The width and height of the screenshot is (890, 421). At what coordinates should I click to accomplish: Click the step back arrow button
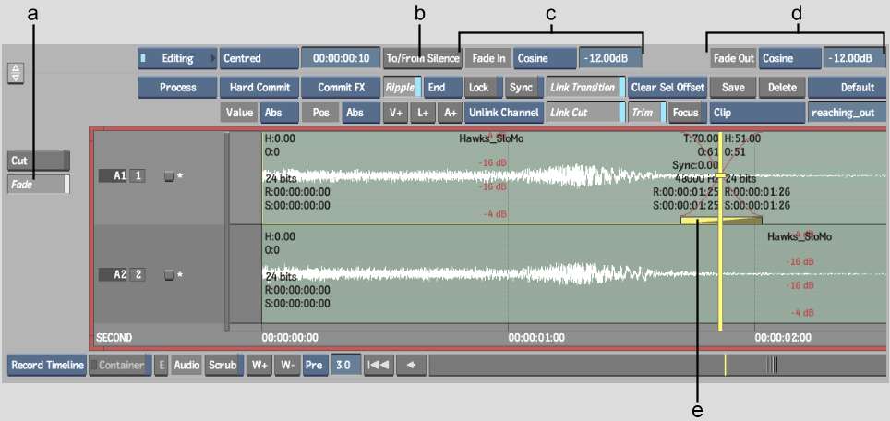click(411, 365)
